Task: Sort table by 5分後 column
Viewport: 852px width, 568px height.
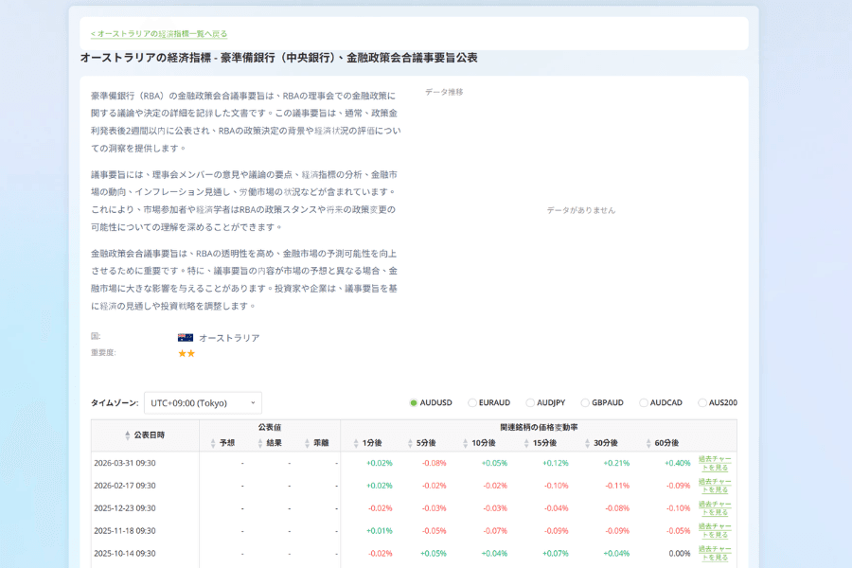Action: coord(421,443)
